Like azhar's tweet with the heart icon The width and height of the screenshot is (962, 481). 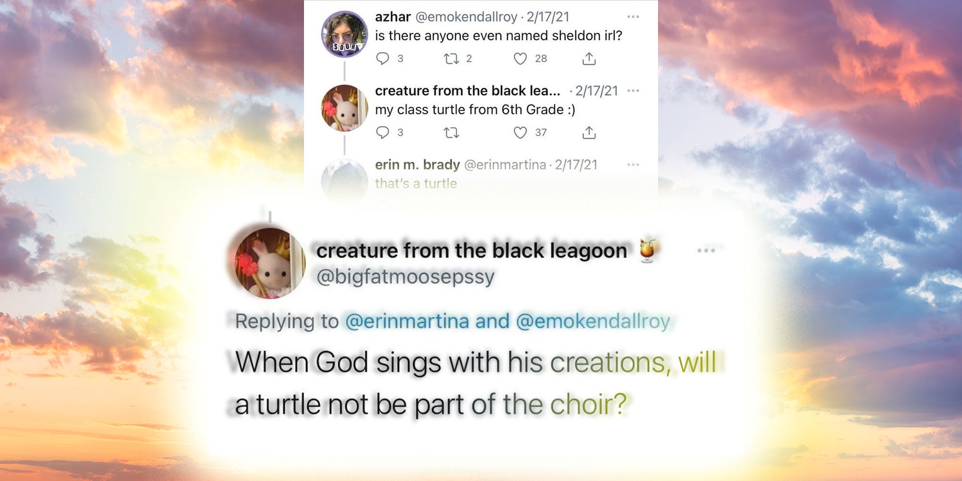click(521, 58)
